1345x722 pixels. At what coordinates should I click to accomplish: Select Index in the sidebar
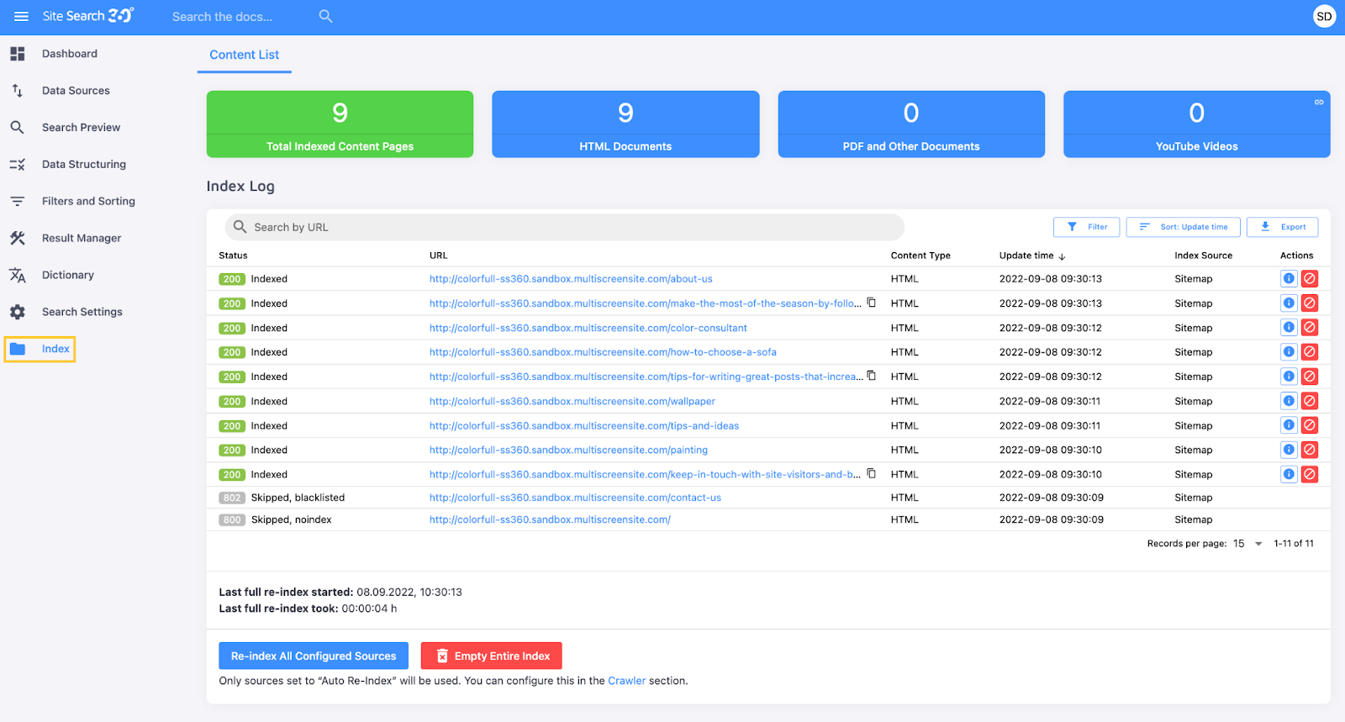pyautogui.click(x=40, y=349)
